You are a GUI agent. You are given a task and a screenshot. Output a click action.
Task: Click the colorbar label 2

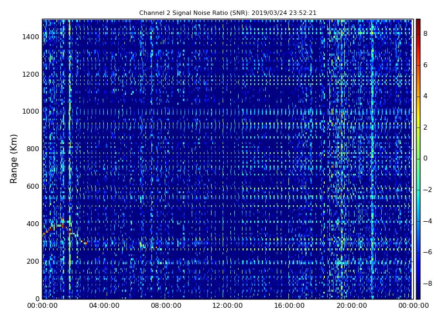(x=425, y=127)
